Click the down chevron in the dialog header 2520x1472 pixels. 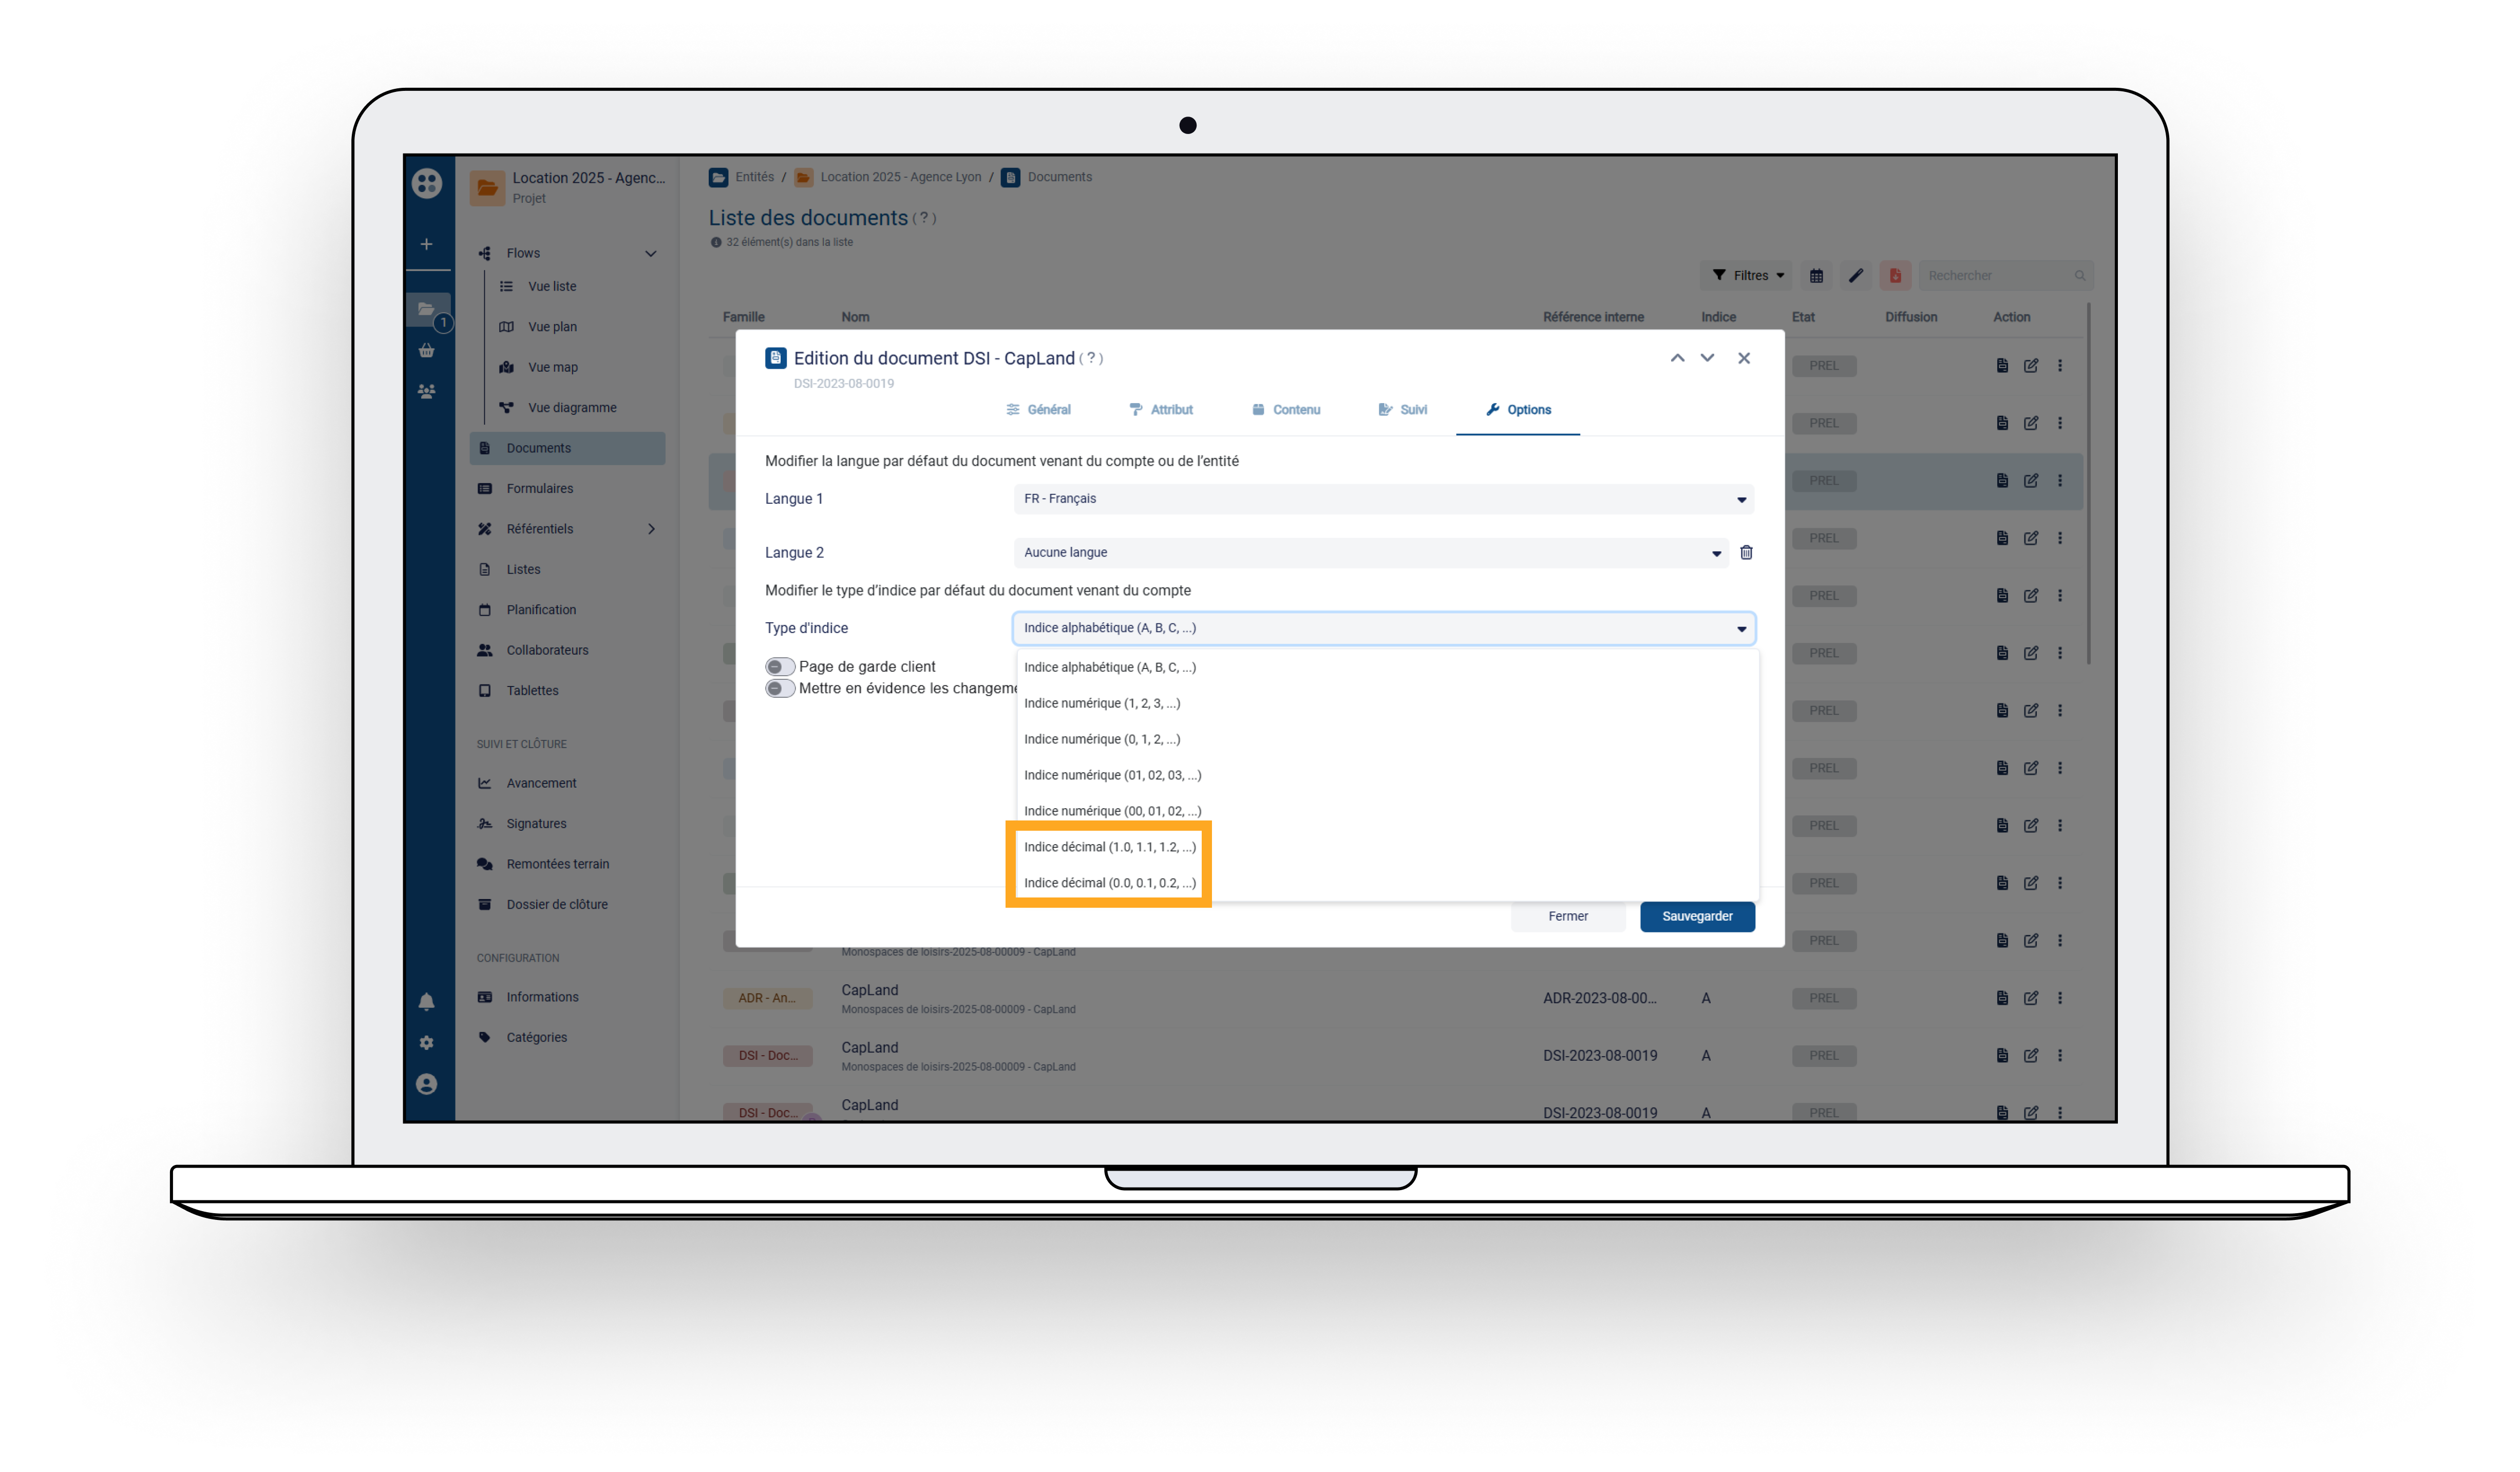(1707, 358)
